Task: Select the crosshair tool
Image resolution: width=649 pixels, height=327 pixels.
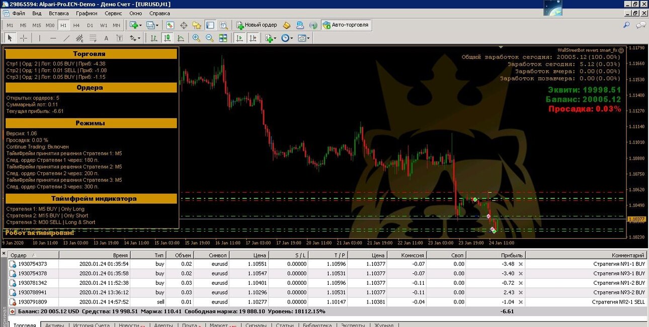Action: pyautogui.click(x=23, y=38)
